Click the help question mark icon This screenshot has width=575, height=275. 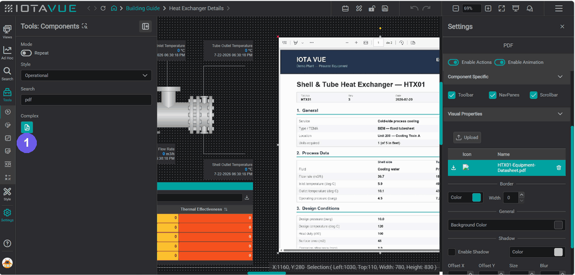7,243
